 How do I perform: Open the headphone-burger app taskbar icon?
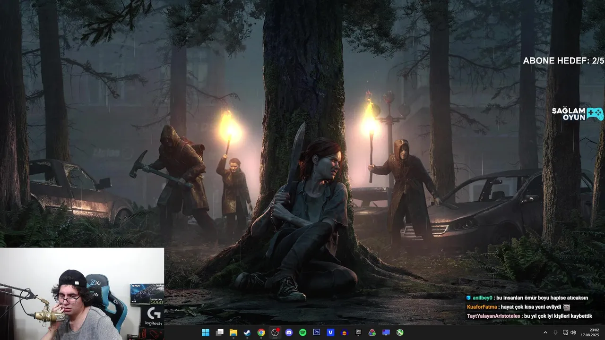pyautogui.click(x=345, y=332)
